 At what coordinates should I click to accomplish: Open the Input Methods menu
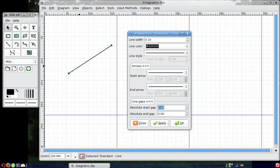(x=127, y=8)
